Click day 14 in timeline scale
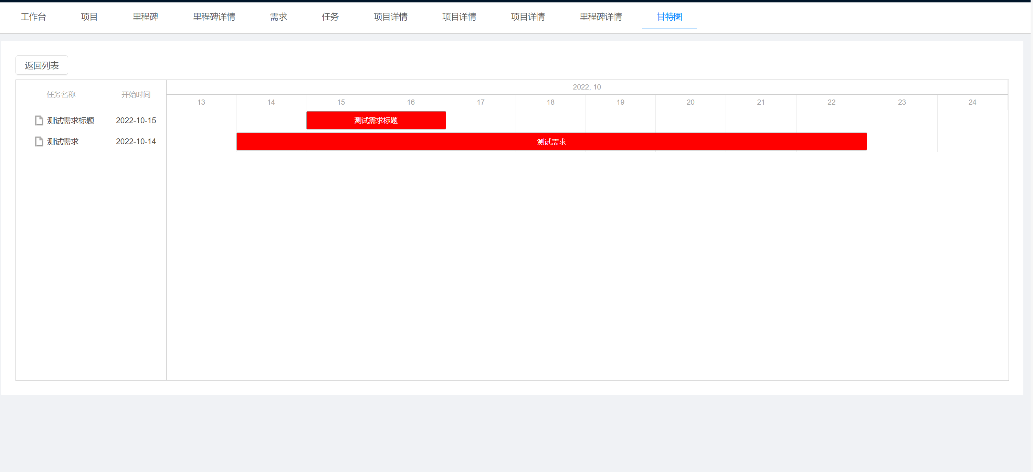Viewport: 1033px width, 472px height. [x=271, y=102]
